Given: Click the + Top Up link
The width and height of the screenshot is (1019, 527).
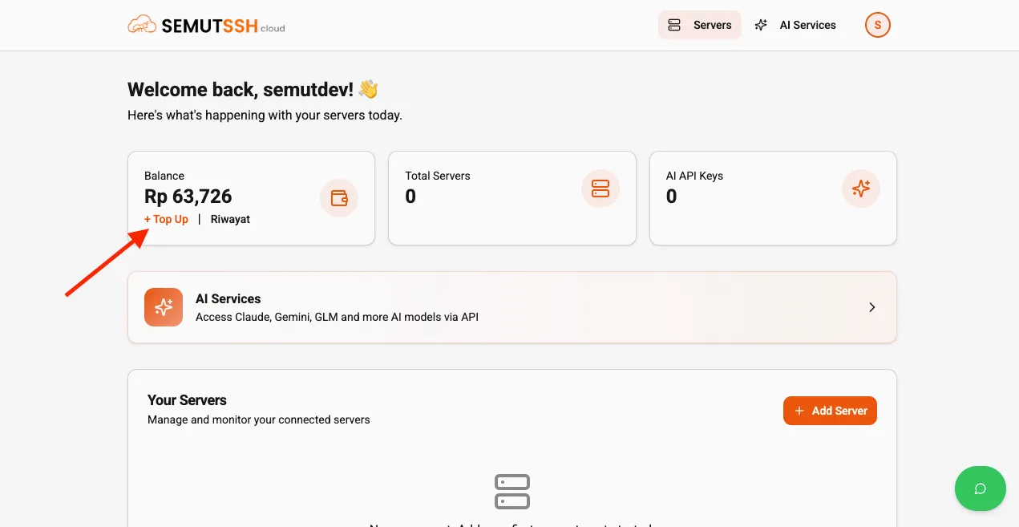Looking at the screenshot, I should (x=167, y=219).
